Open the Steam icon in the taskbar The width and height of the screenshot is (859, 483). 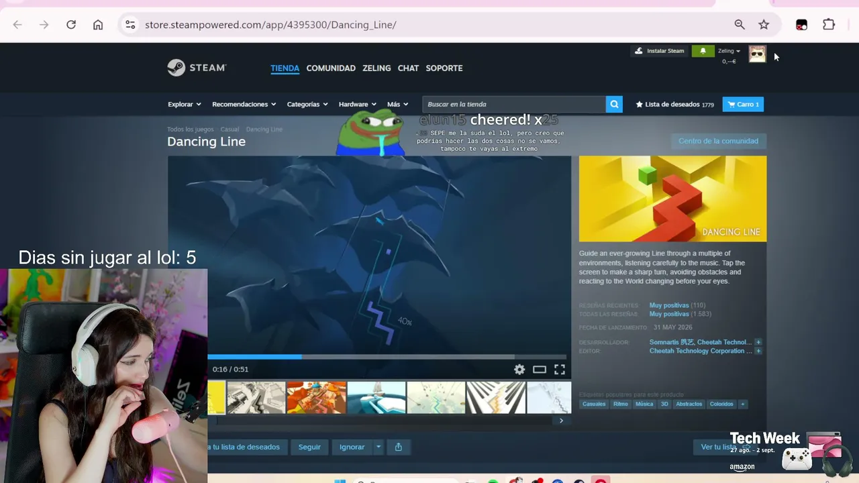[x=578, y=481]
